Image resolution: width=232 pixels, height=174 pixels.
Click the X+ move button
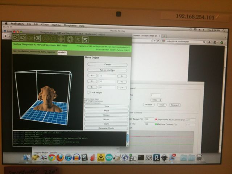(x=122, y=76)
